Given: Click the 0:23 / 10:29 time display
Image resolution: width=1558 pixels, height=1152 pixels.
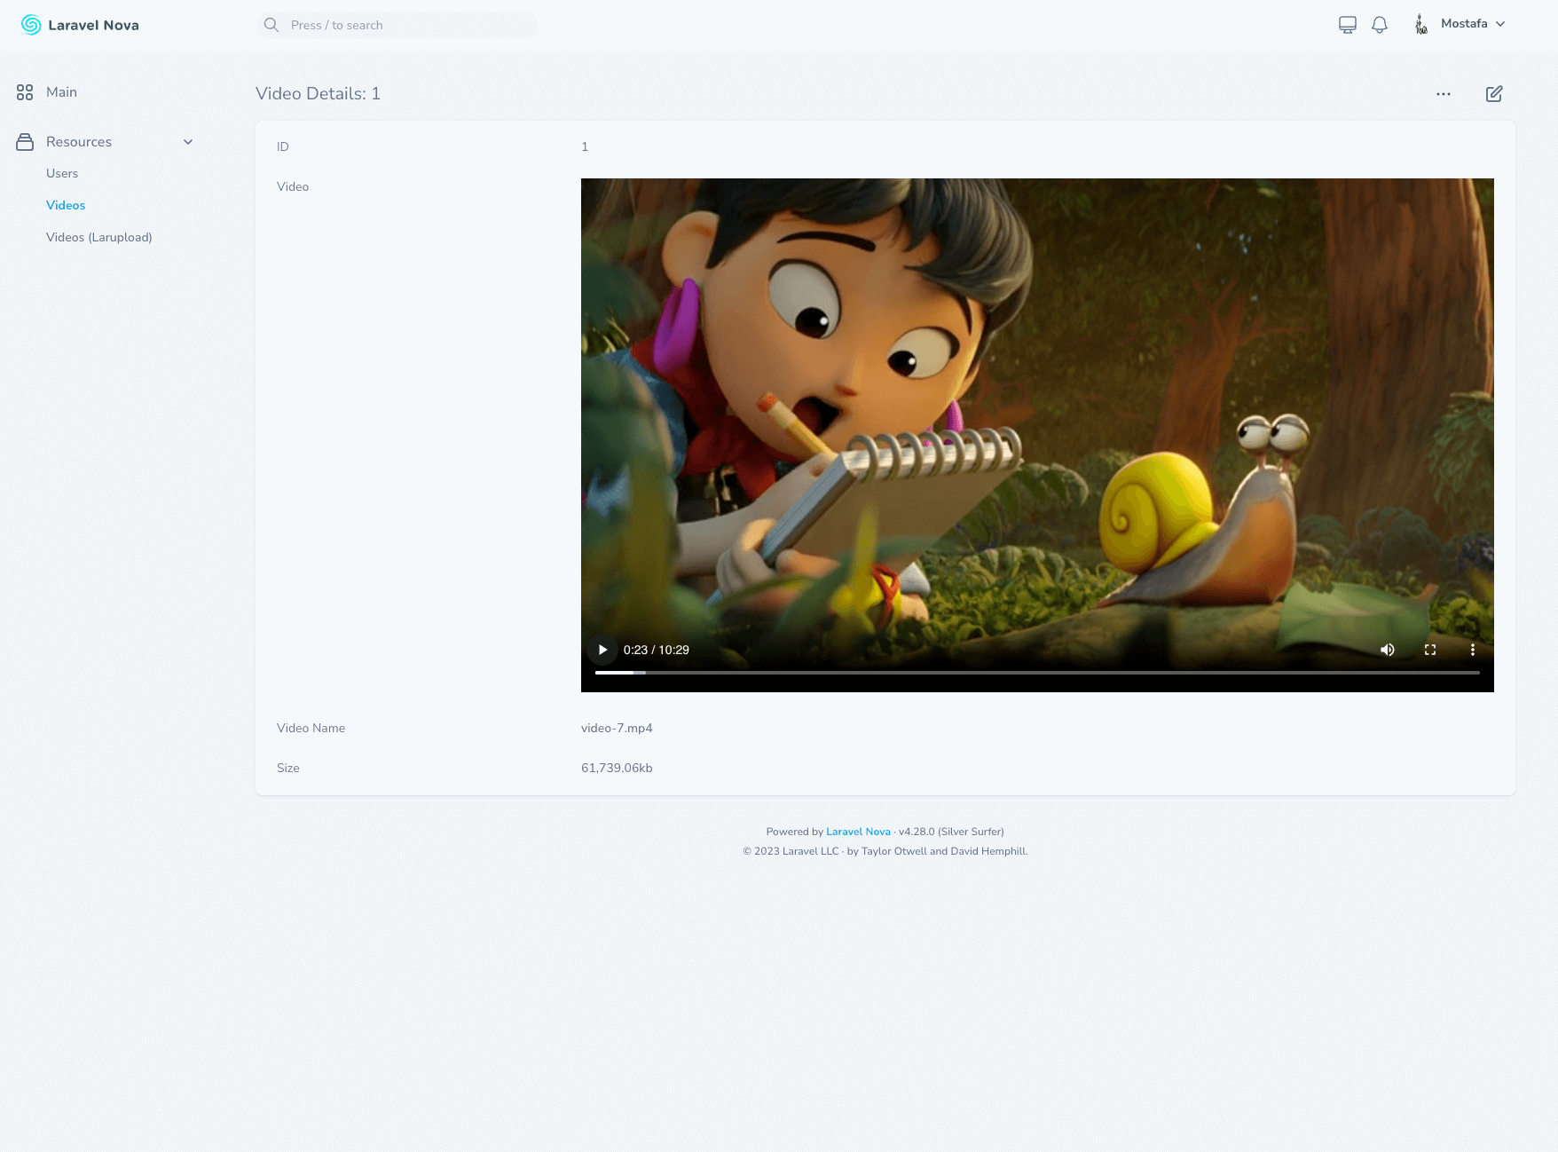Looking at the screenshot, I should point(657,650).
